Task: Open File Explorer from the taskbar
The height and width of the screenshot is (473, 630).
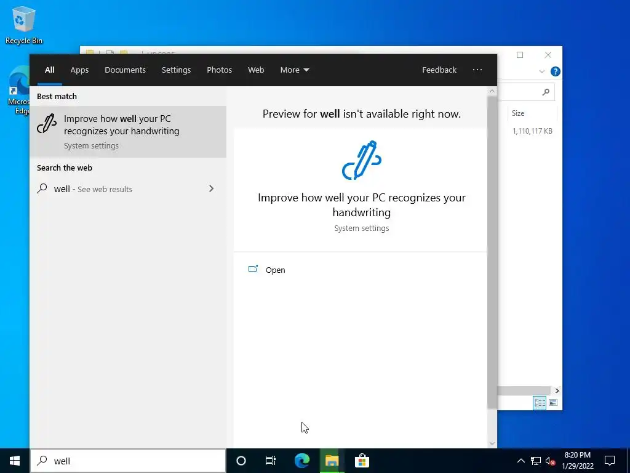Action: tap(332, 461)
